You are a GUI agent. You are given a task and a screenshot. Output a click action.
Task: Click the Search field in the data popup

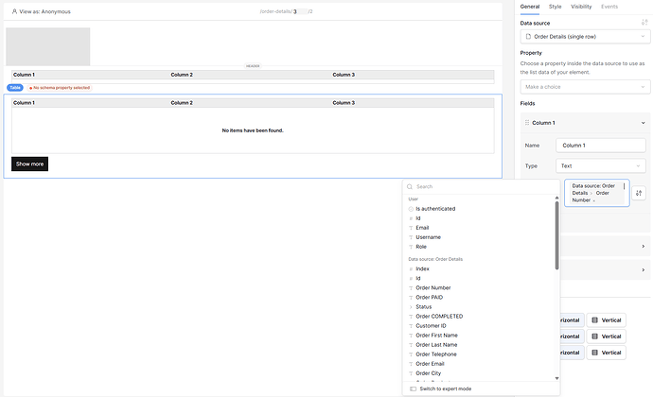click(481, 187)
